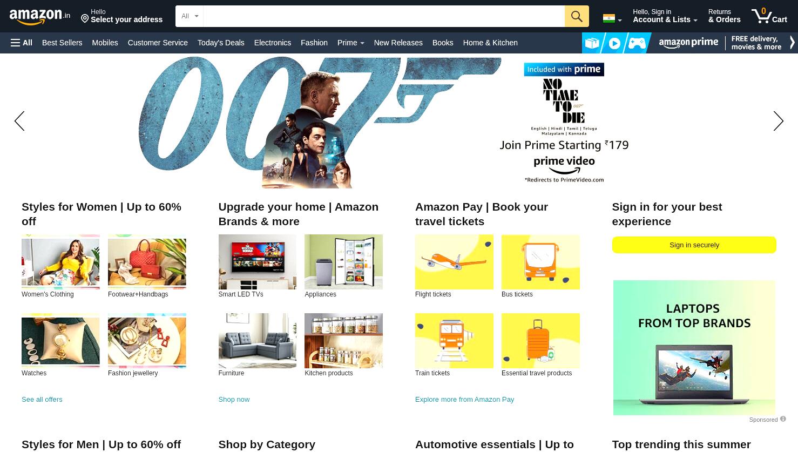Expand the India flag language selector

(612, 19)
